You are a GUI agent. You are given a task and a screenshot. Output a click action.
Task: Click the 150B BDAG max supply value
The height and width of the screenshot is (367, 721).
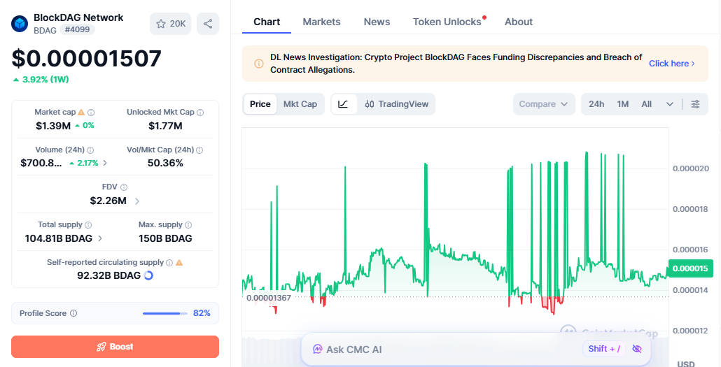[x=165, y=238]
